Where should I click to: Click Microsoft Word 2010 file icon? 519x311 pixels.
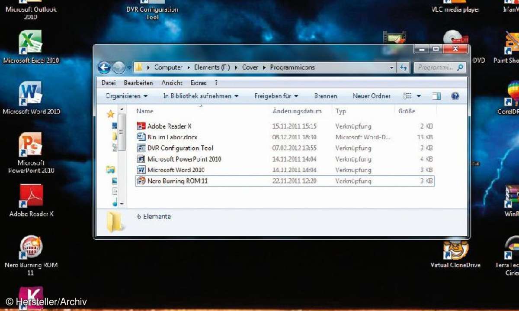coord(141,170)
